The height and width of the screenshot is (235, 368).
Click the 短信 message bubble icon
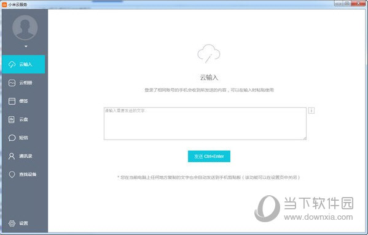pyautogui.click(x=12, y=138)
